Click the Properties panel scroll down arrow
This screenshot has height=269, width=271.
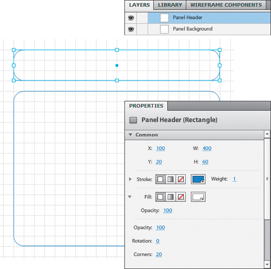click(267, 265)
